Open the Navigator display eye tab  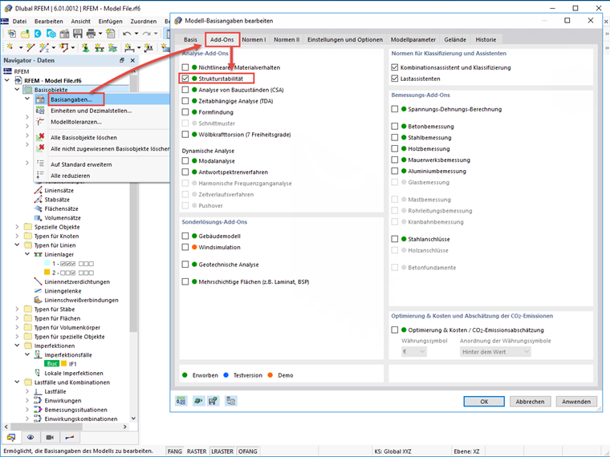(31, 438)
